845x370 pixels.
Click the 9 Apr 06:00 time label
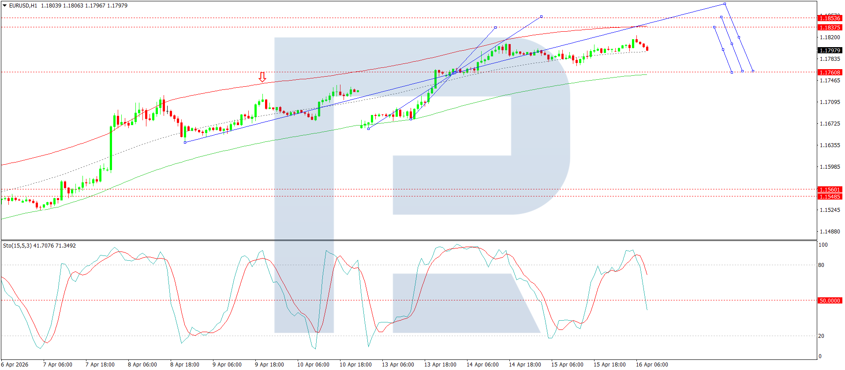[227, 365]
